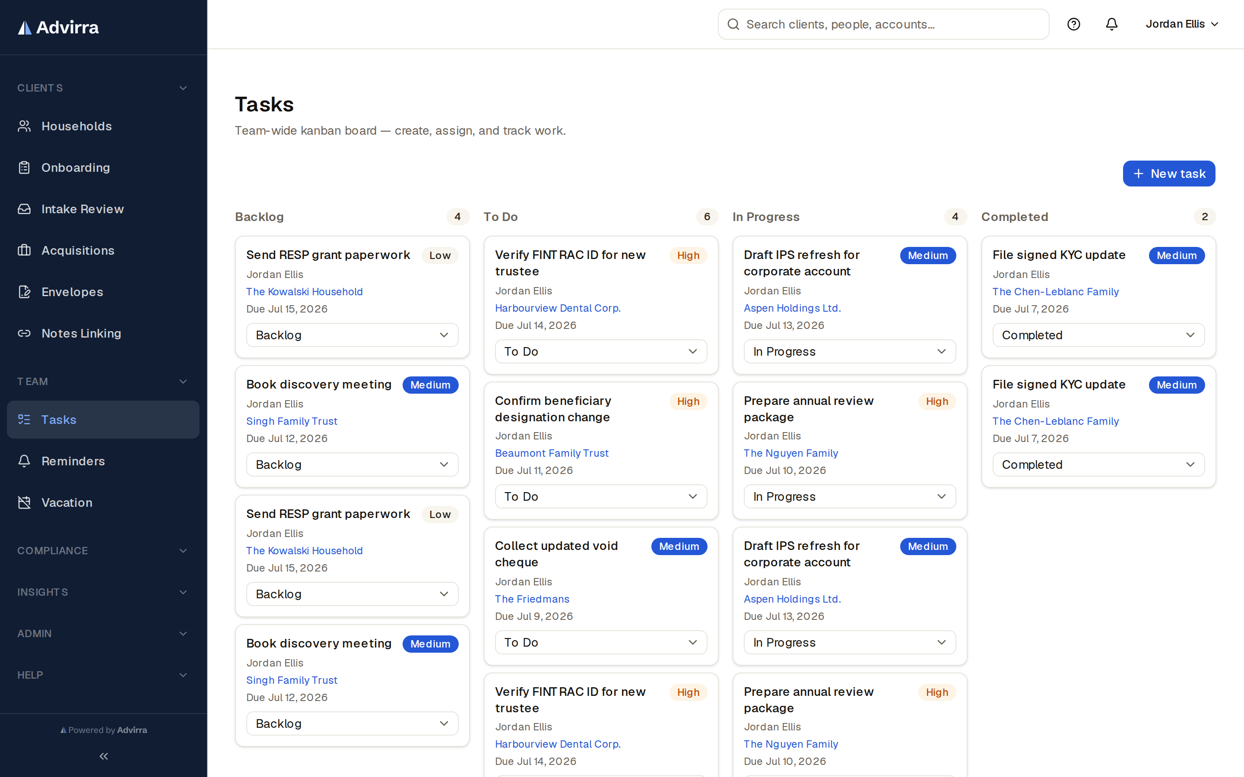This screenshot has width=1244, height=777.
Task: Open The Friedmans client link
Action: click(532, 599)
